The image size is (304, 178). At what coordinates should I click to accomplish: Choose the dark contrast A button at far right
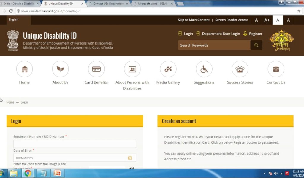tap(289, 20)
